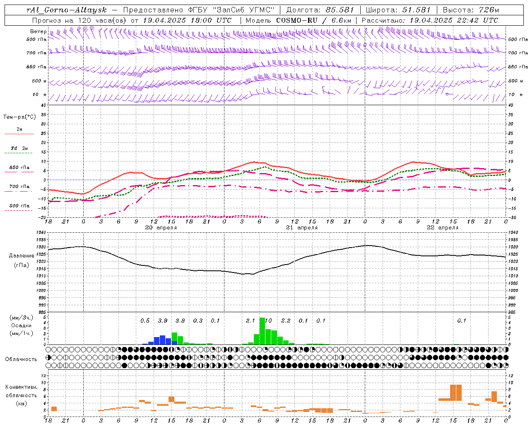Click the '(гПа)' unit label under Давление
This screenshot has width=530, height=424.
(x=22, y=265)
